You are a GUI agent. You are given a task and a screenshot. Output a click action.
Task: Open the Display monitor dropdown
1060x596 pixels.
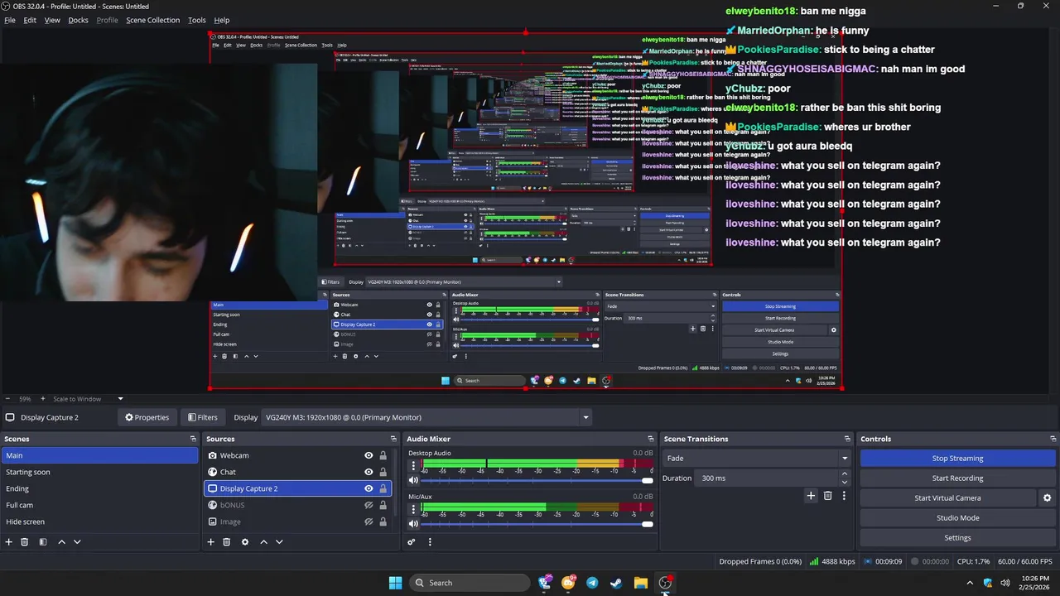pos(426,417)
